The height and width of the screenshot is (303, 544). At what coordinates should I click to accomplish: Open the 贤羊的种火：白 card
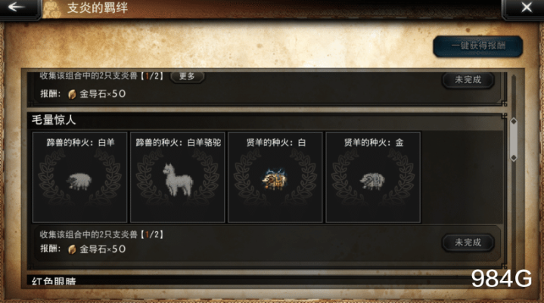(x=275, y=177)
